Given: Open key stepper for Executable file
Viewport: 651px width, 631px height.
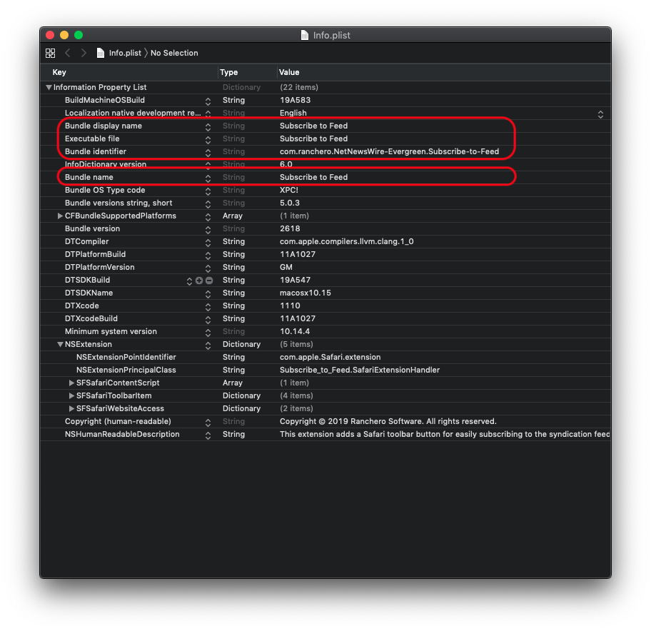Looking at the screenshot, I should point(208,140).
